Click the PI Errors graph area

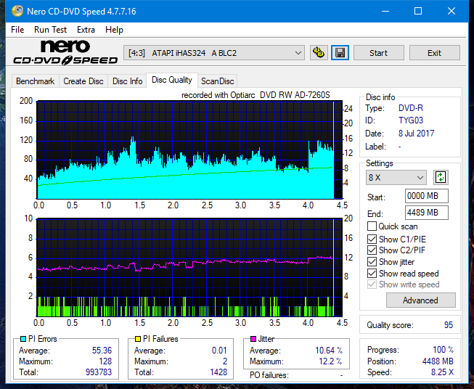(x=189, y=150)
